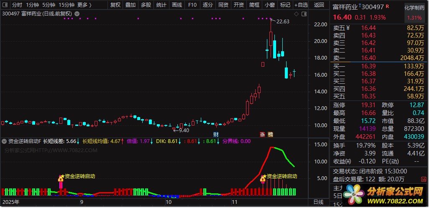Expand the 更多 periods menu
This screenshot has width=430, height=208.
(x=84, y=5)
